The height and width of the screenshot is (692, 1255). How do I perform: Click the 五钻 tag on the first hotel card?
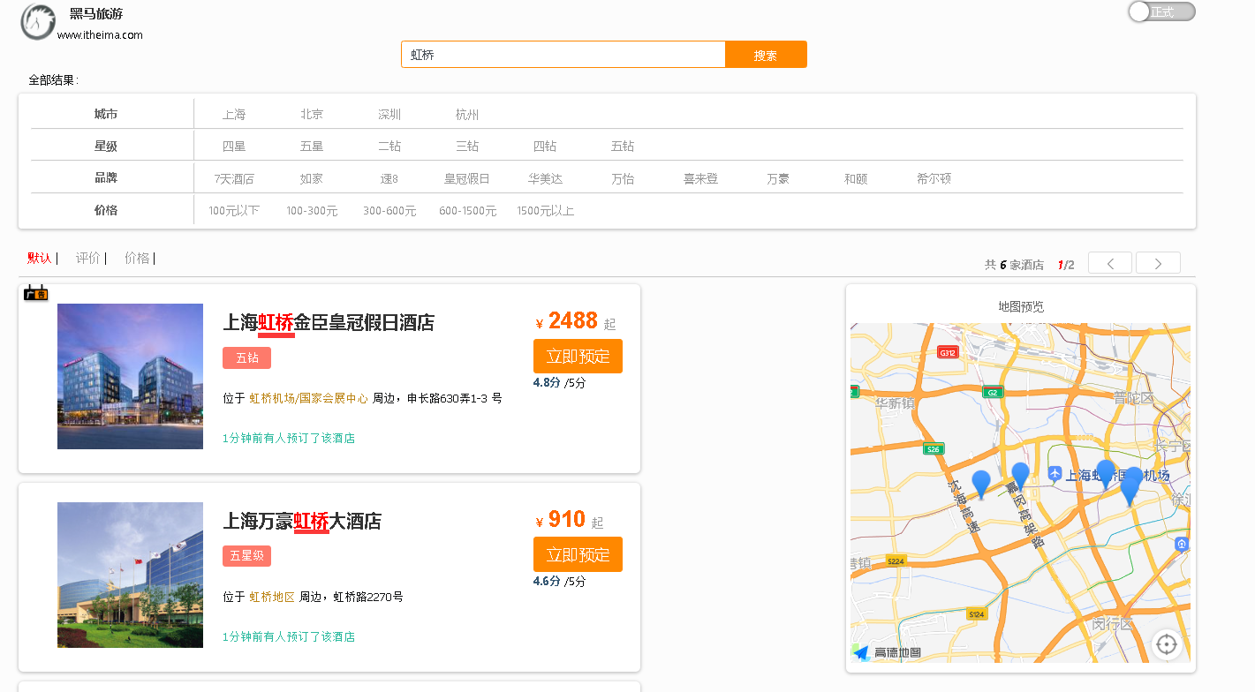click(x=246, y=357)
